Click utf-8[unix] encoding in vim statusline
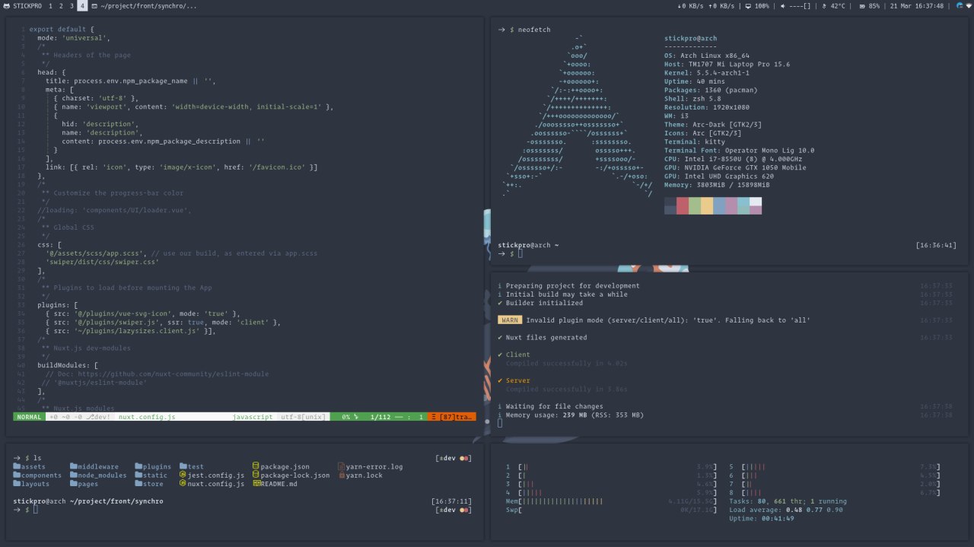The image size is (974, 547). (x=303, y=417)
